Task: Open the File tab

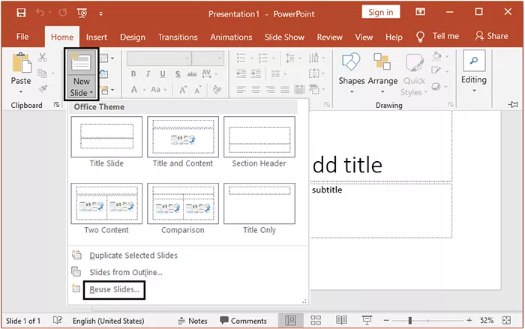Action: (22, 37)
